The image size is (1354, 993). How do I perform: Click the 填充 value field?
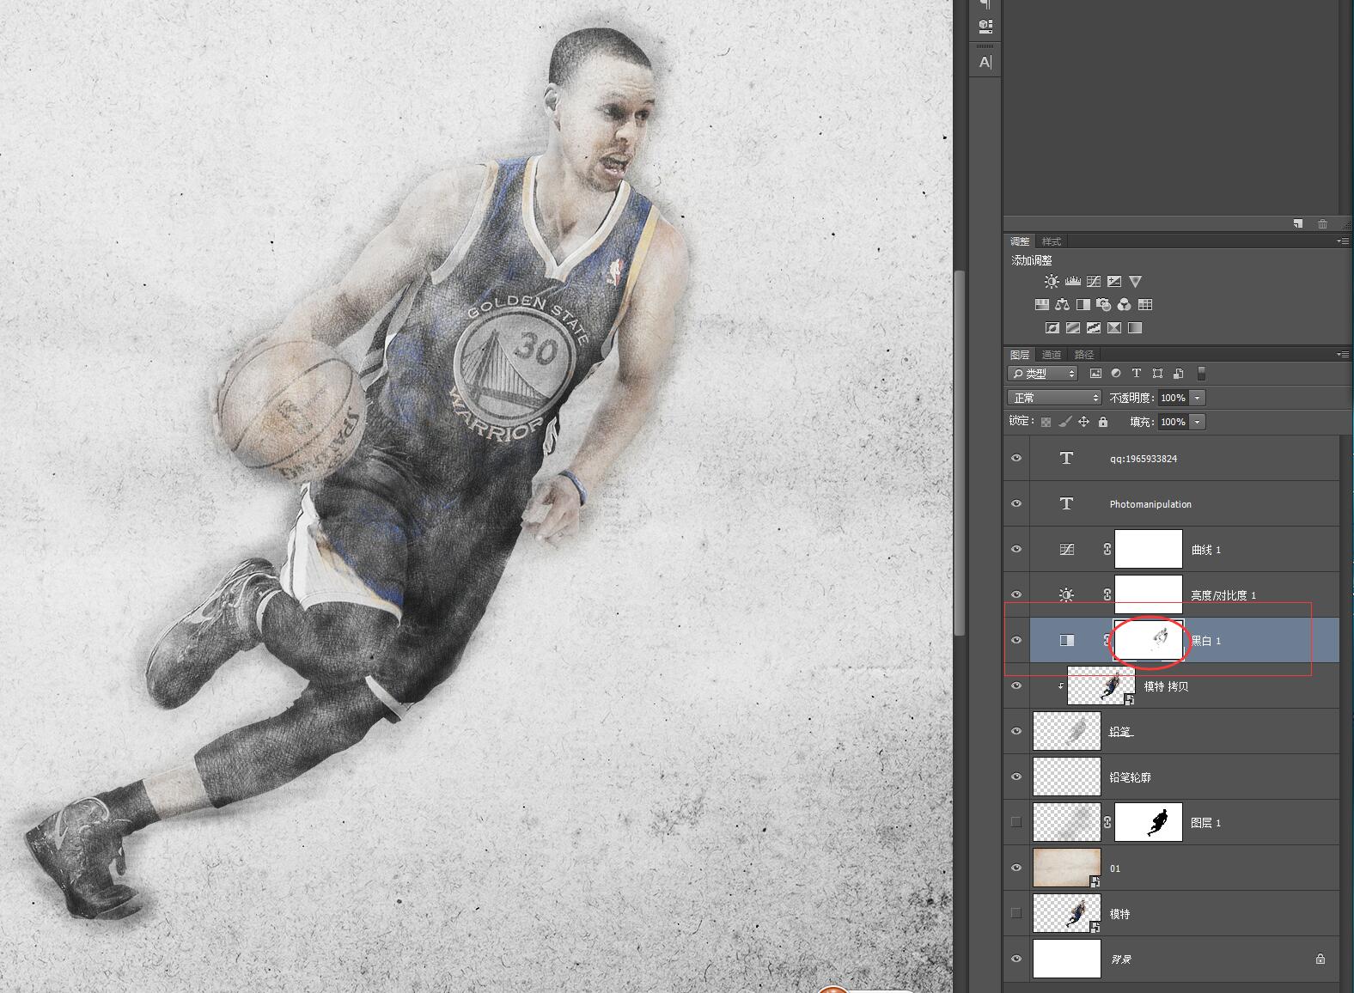point(1173,422)
